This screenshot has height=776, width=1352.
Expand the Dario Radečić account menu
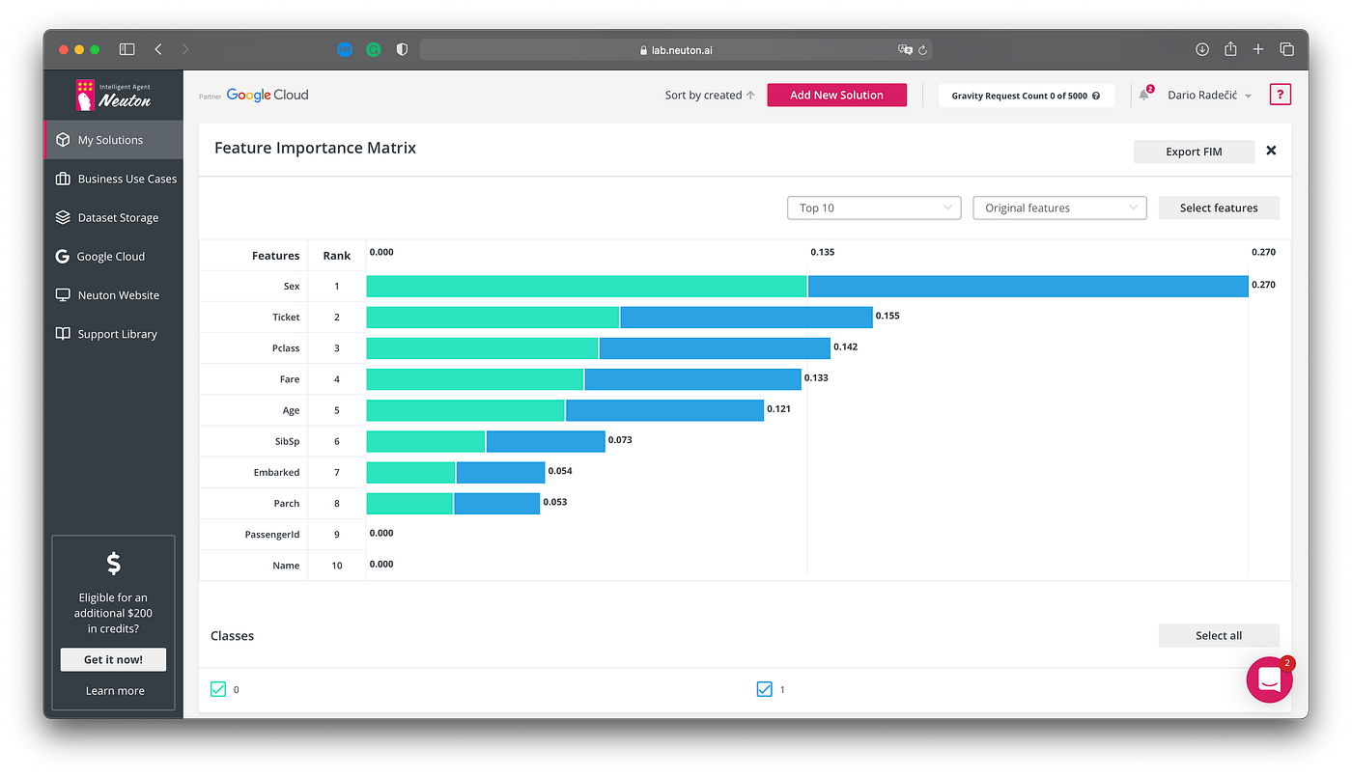[x=1228, y=95]
